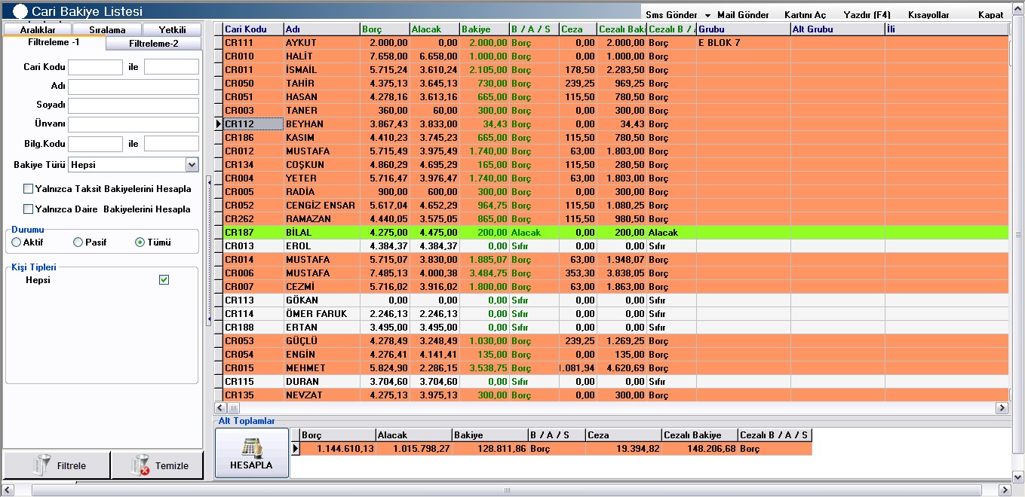Click the Sms Gönder toolbar label

click(x=671, y=15)
